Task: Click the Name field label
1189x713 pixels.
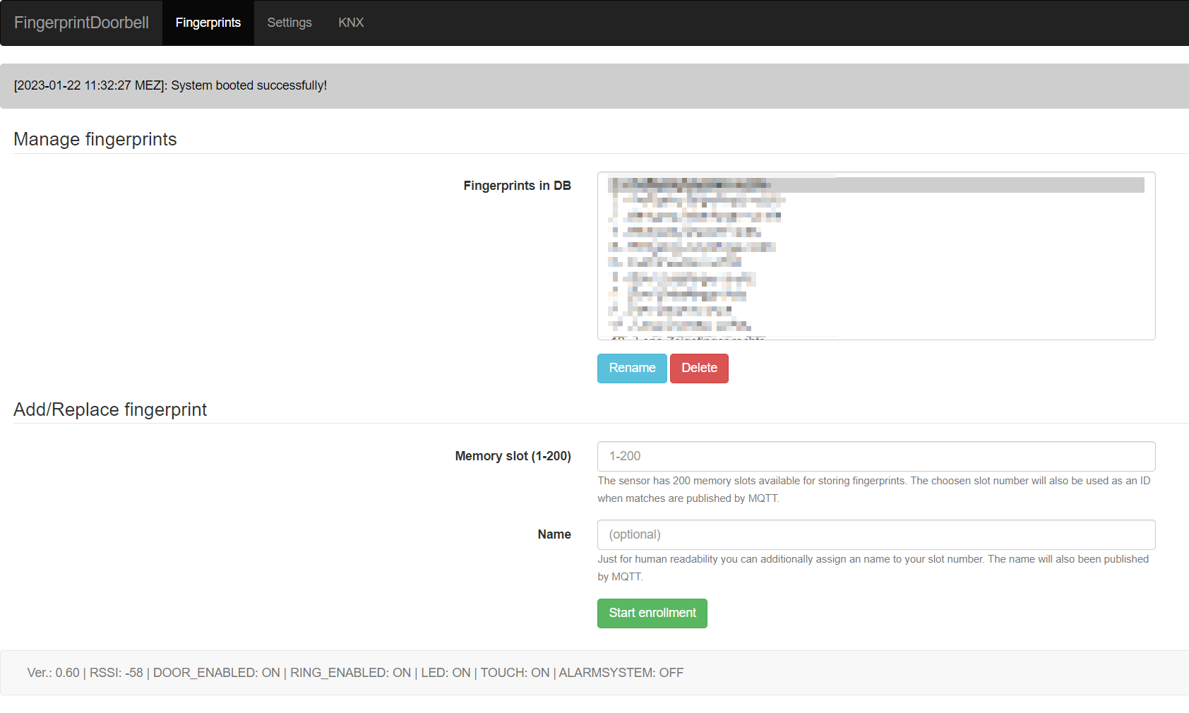Action: point(554,534)
